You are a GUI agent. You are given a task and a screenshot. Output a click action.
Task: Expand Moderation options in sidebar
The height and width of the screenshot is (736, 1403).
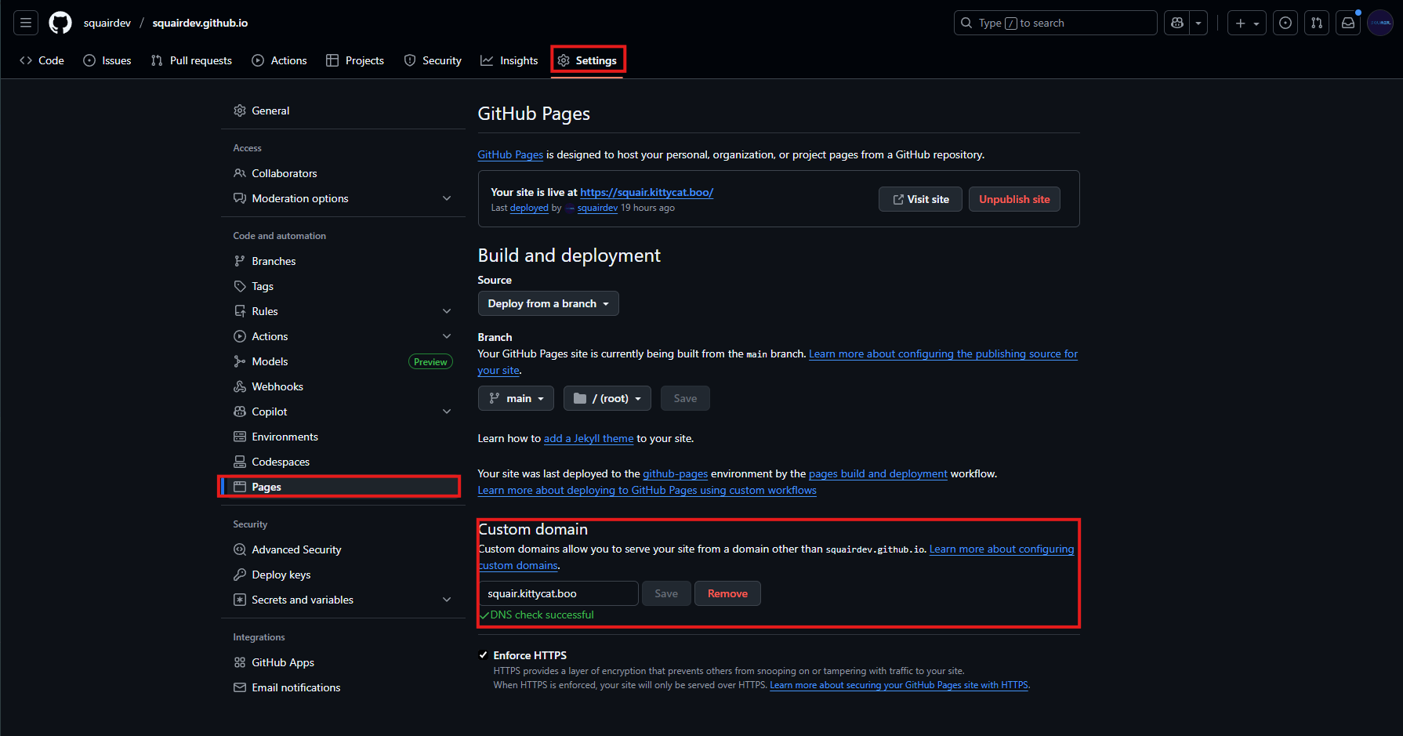click(447, 198)
